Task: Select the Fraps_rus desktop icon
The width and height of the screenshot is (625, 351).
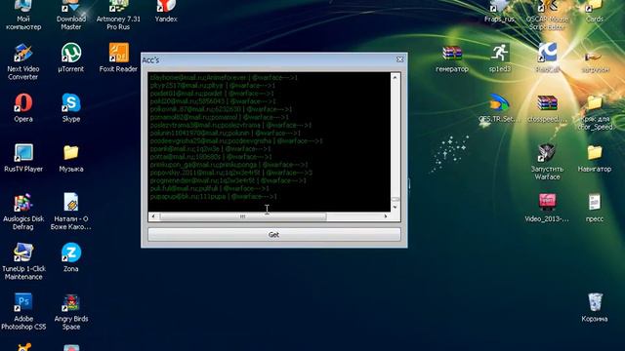Action: coord(499,11)
